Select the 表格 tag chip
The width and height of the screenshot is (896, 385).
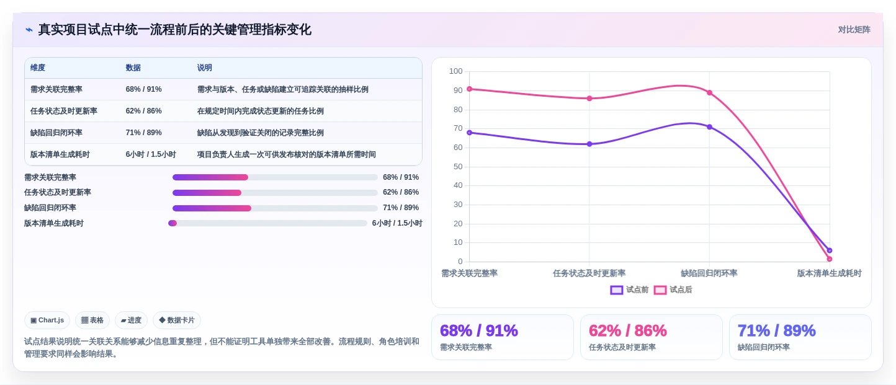click(92, 320)
